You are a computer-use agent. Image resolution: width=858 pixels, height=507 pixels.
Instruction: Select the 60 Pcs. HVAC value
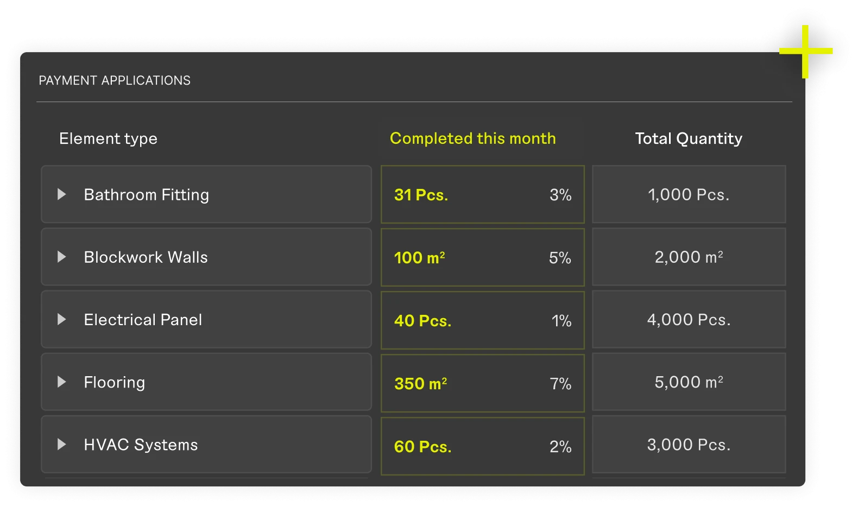coord(422,447)
